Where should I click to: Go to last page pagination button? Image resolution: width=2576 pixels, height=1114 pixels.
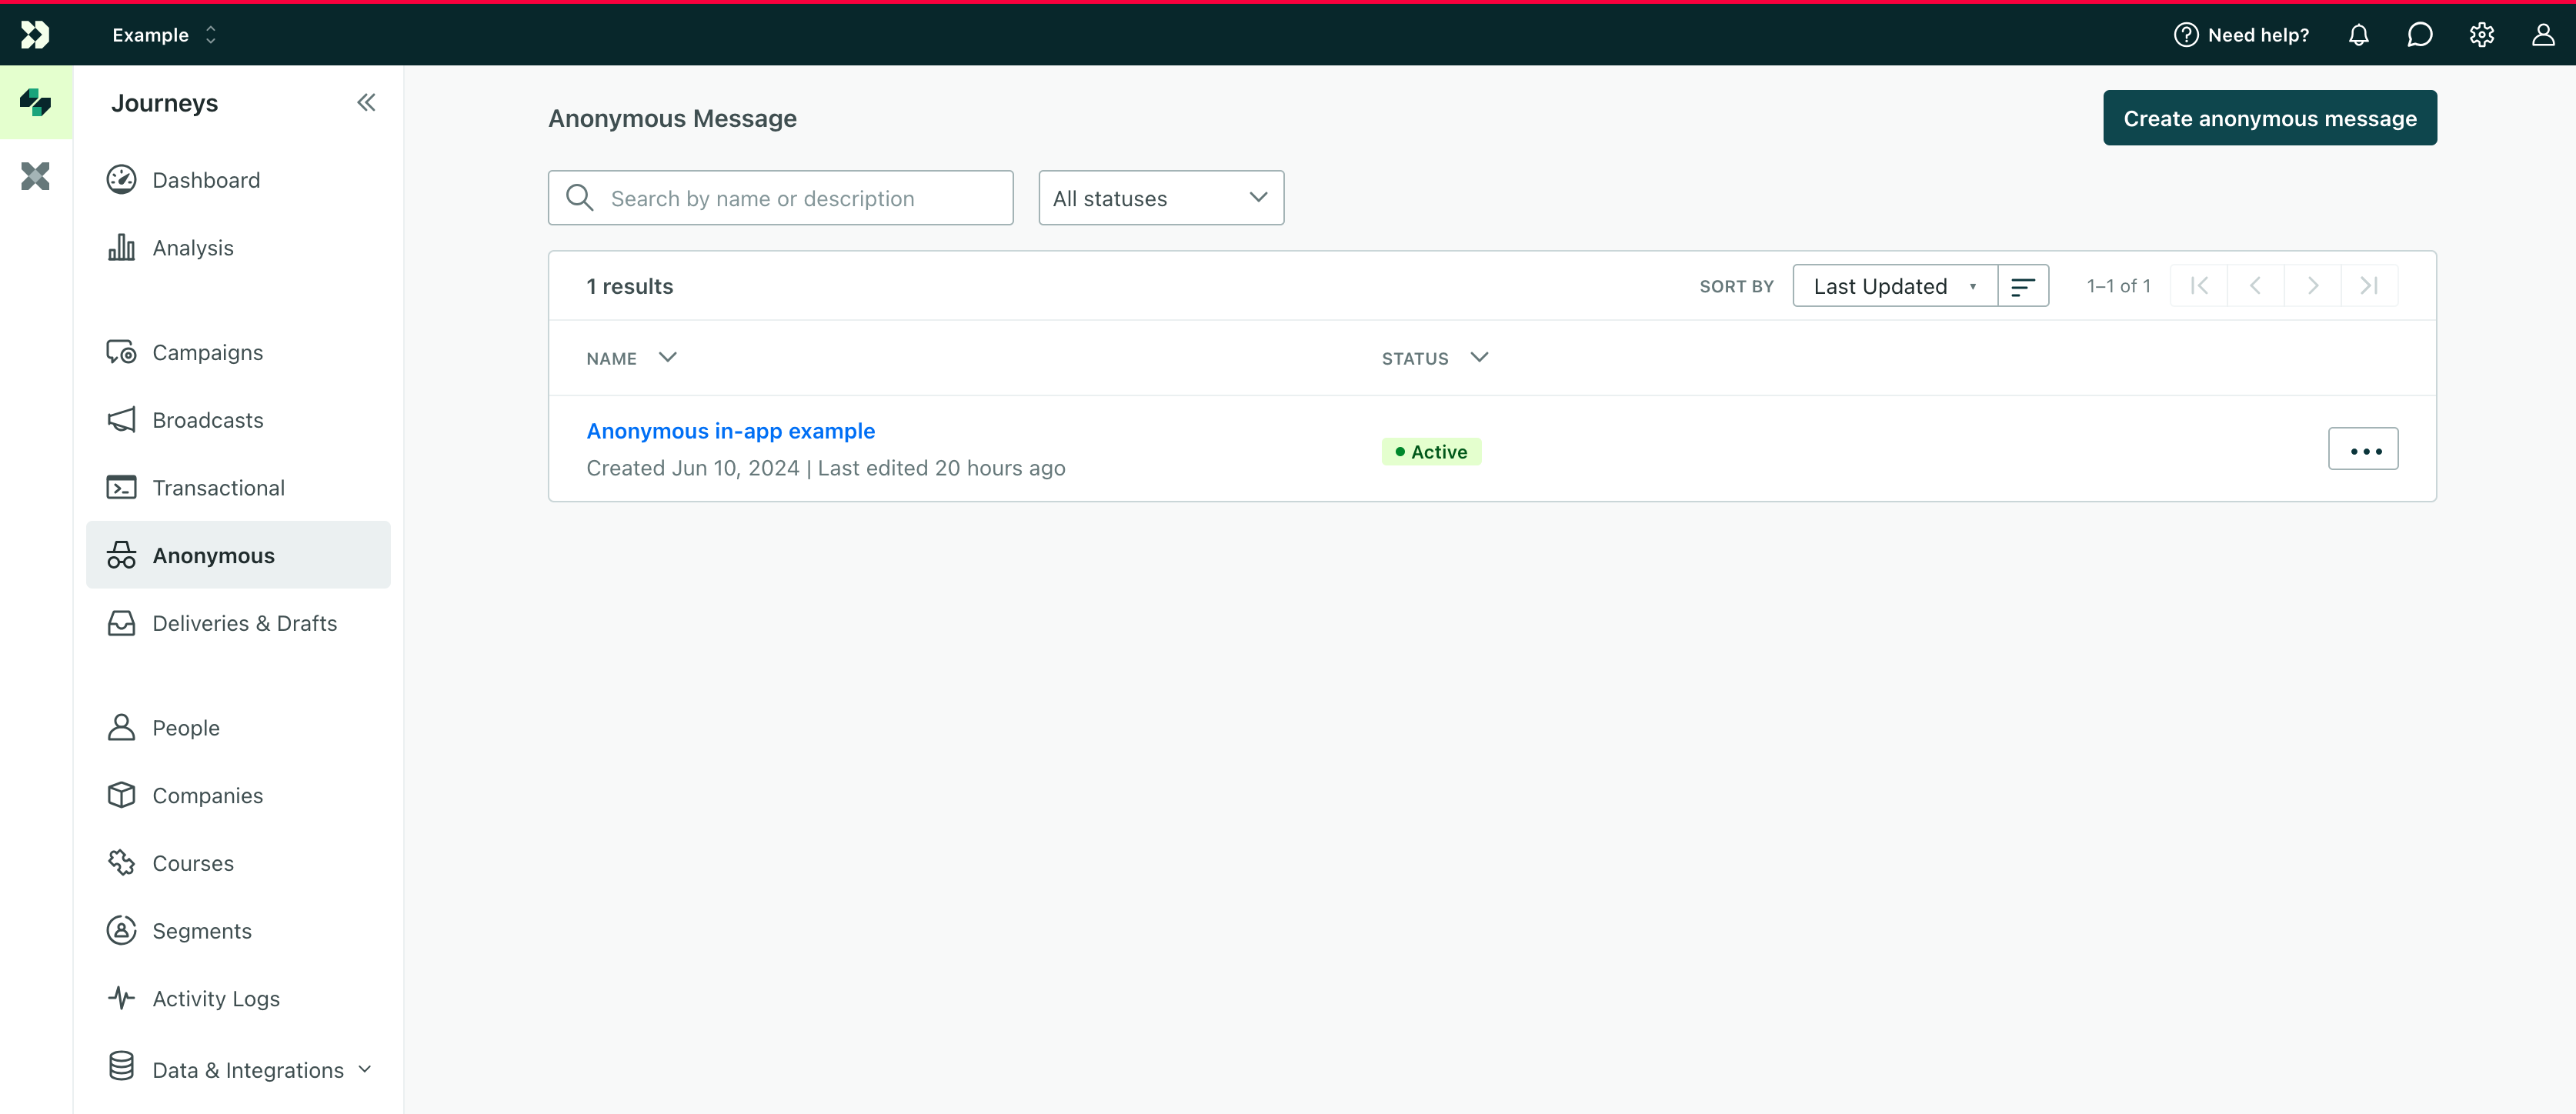[x=2369, y=286]
